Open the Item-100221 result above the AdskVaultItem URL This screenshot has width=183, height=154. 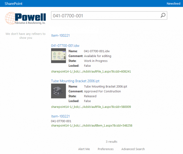(60, 116)
